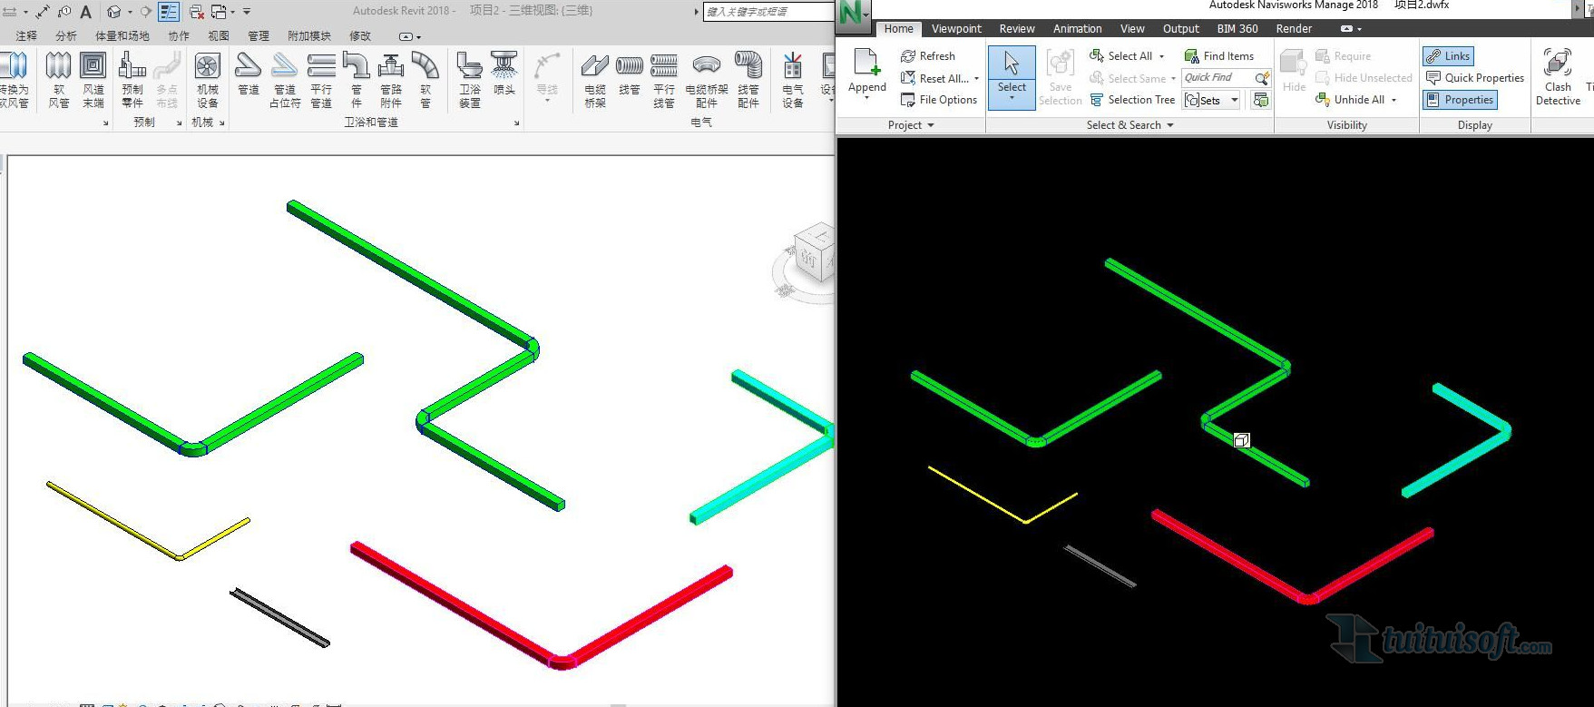Viewport: 1594px width, 707px height.
Task: Toggle the Links display button
Action: 1448,56
